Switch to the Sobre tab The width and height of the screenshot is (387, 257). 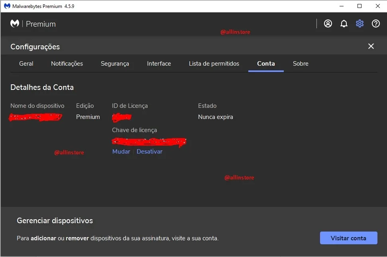click(x=301, y=64)
